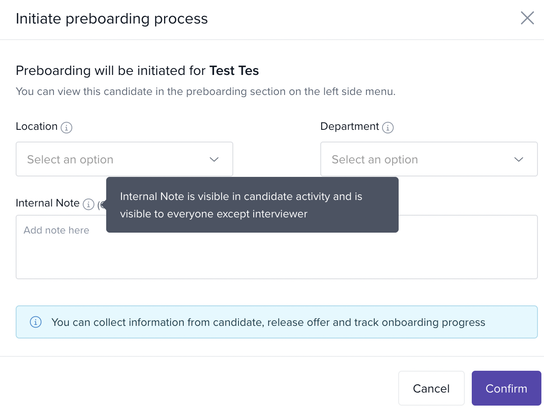
Task: Click the Location info icon
Action: [66, 128]
